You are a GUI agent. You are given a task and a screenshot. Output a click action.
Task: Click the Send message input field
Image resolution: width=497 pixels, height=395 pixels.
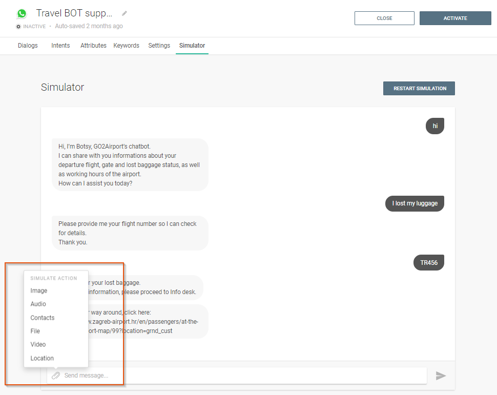[x=241, y=376]
